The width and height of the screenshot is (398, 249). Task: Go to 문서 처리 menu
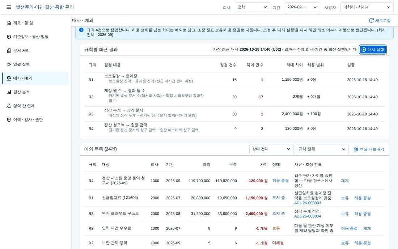pos(35,51)
